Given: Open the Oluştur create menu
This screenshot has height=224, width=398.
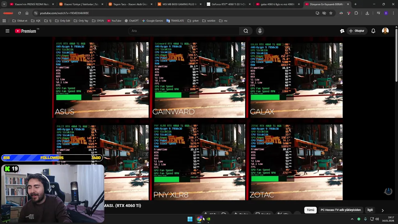Looking at the screenshot, I should (356, 31).
